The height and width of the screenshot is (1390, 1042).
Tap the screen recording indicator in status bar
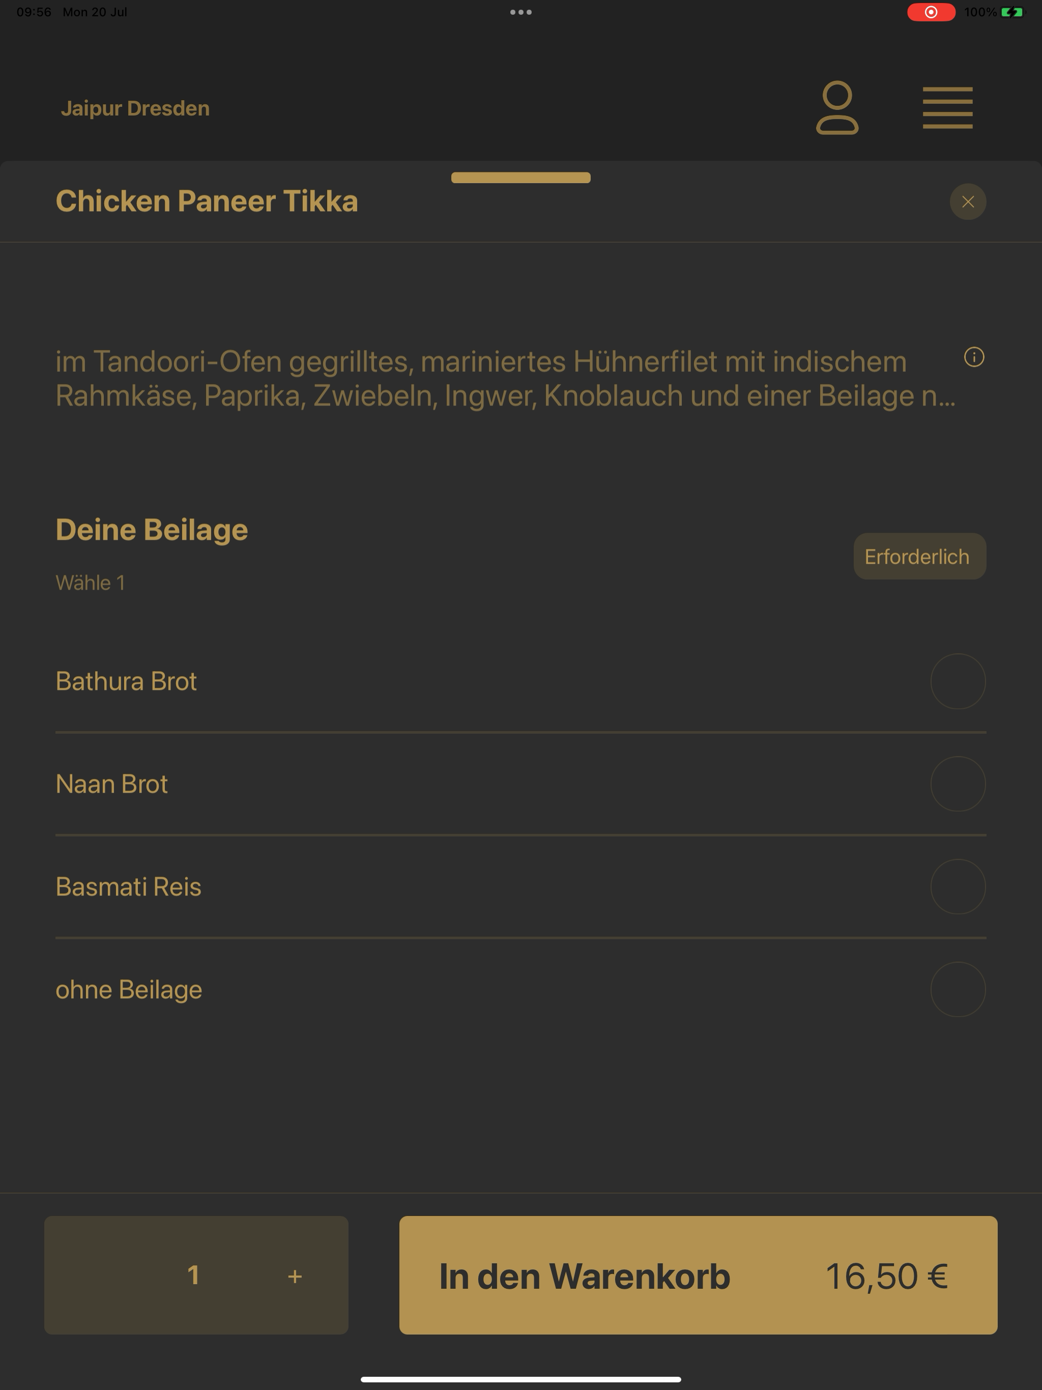point(932,12)
